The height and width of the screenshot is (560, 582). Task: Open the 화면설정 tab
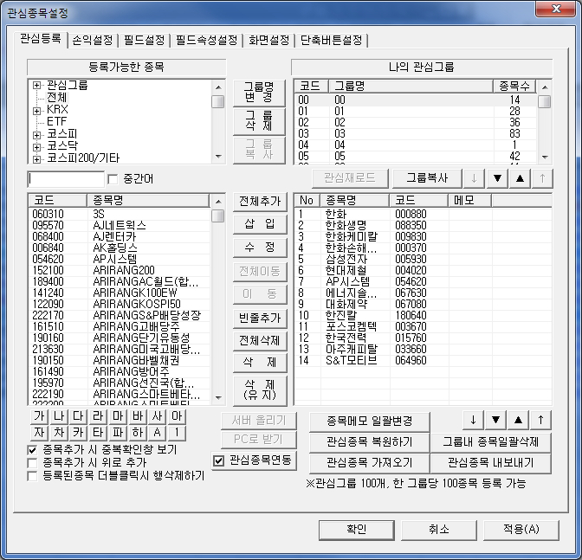268,40
